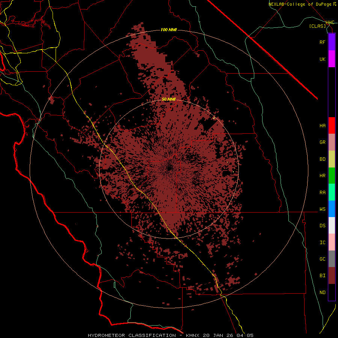338x338 pixels.
Task: Click the UK legend label
Action: (322, 59)
